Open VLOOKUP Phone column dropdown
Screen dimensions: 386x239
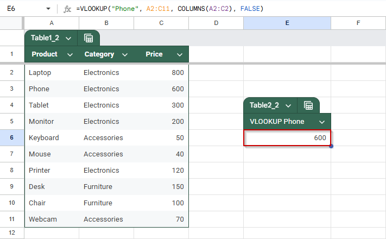point(322,122)
